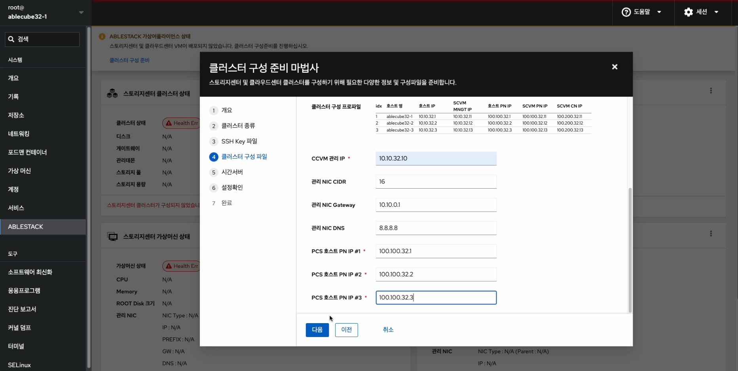738x371 pixels.
Task: Expand the 도움말 help dropdown
Action: pyautogui.click(x=659, y=12)
